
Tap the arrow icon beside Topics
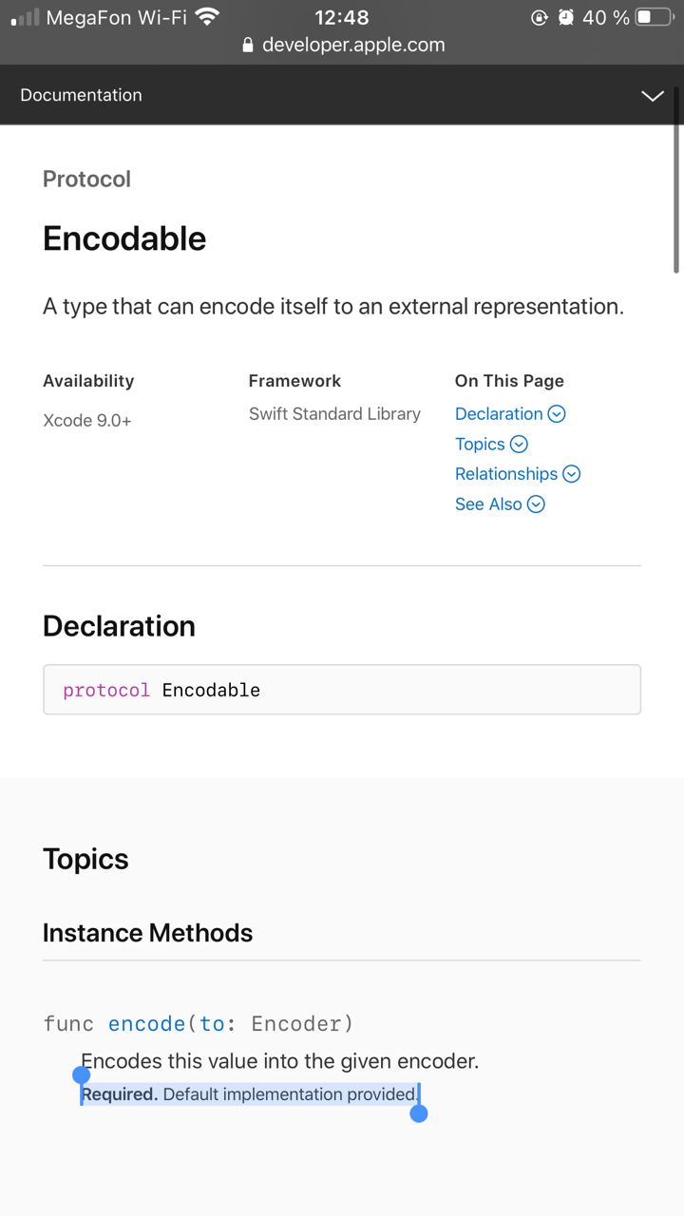(519, 445)
